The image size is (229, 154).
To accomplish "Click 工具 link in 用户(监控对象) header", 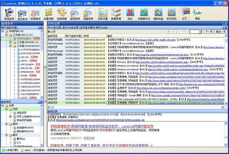I will (x=40, y=27).
